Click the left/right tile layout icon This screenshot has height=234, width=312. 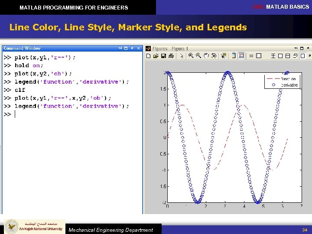(x=280, y=56)
